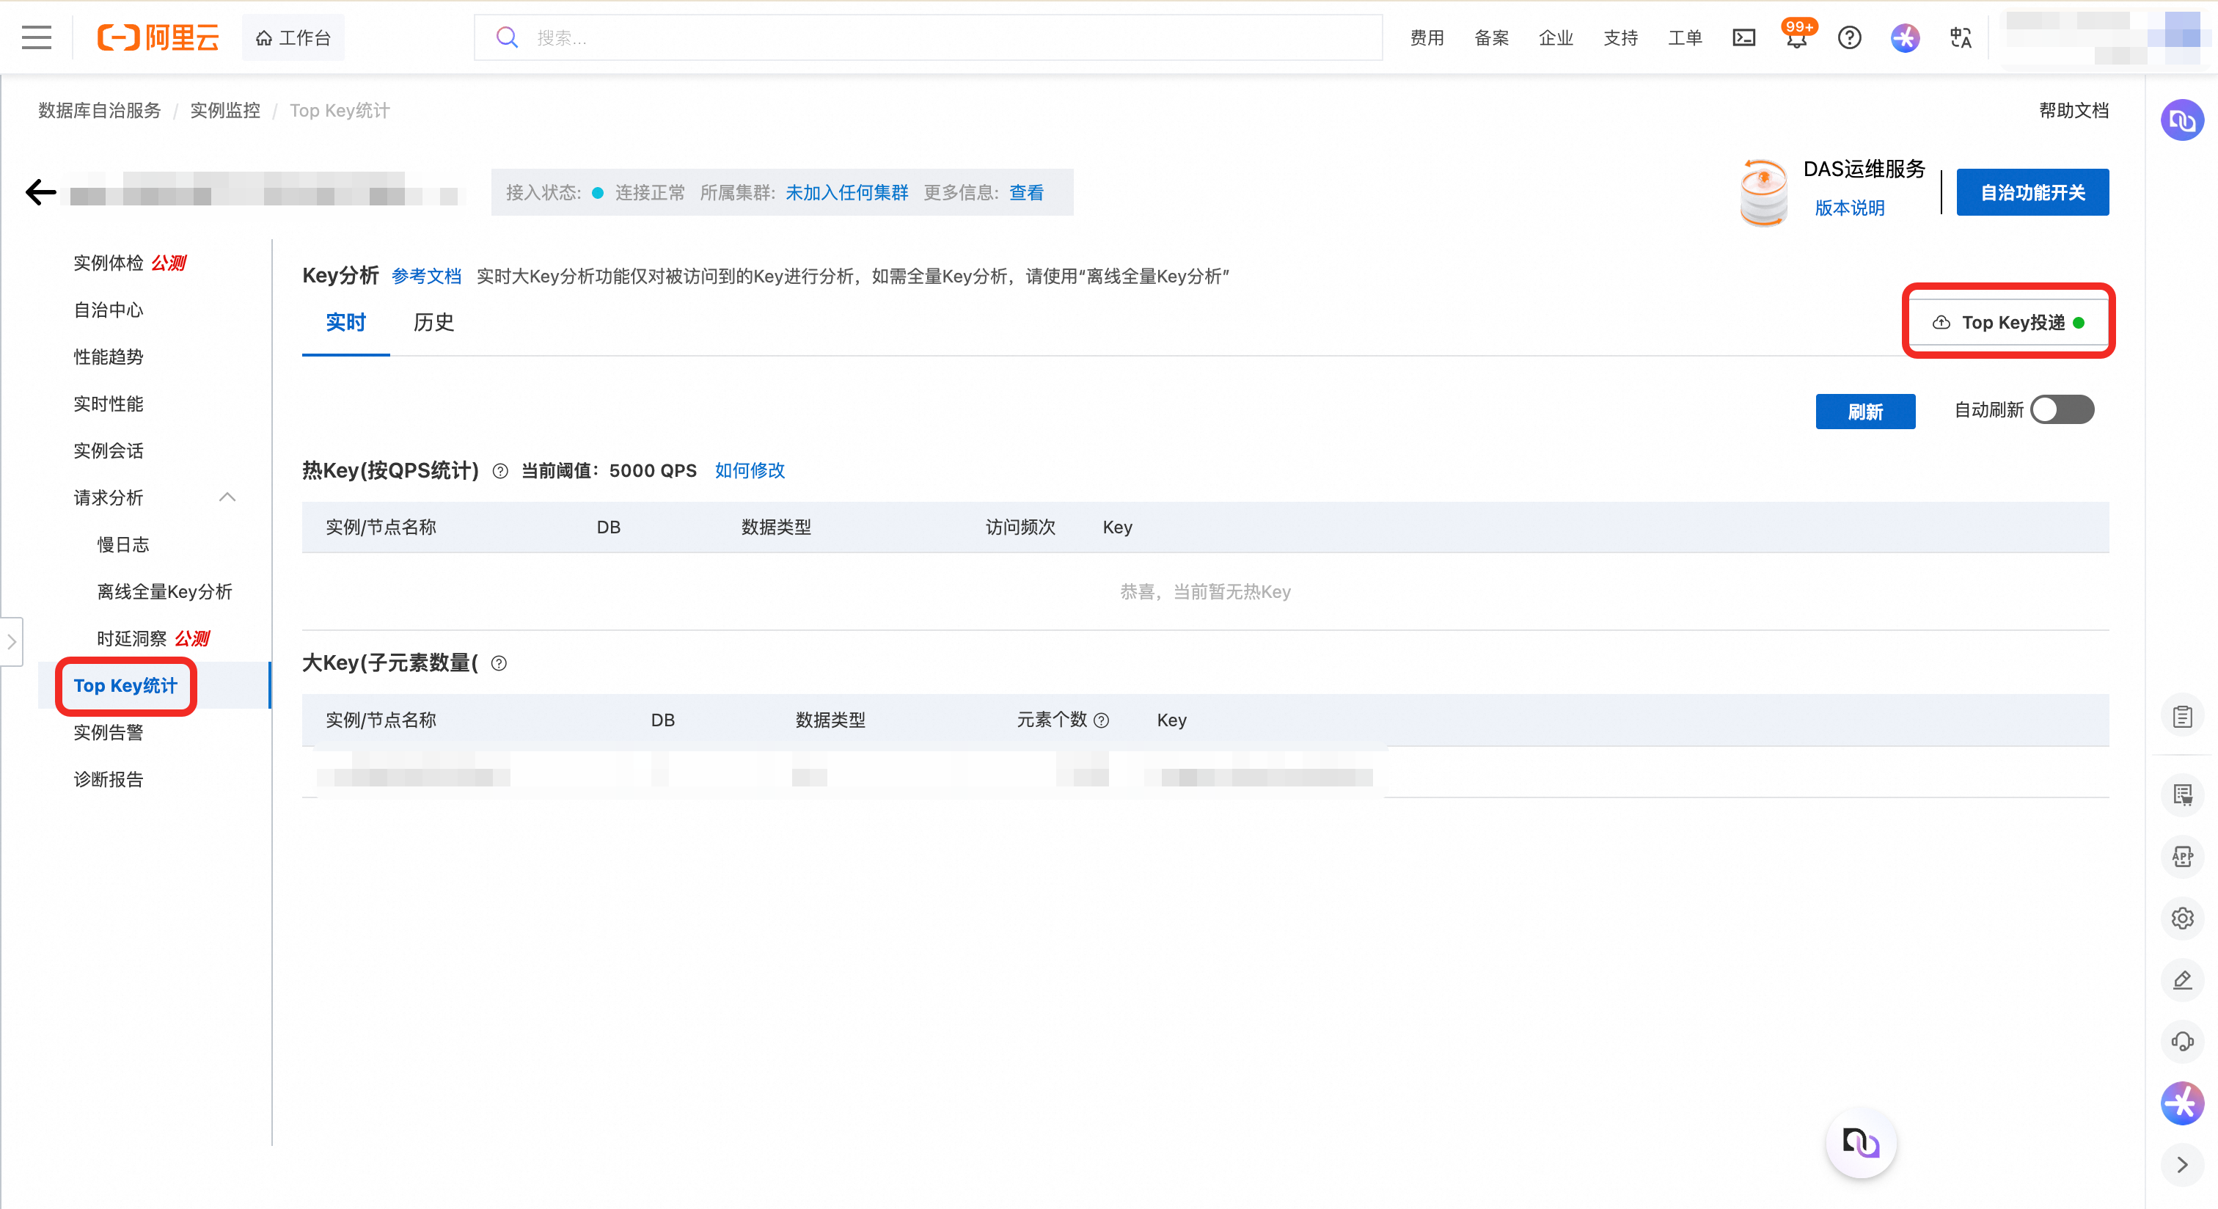Open the mobile APP icon in right sidebar
This screenshot has width=2218, height=1209.
[x=2184, y=856]
